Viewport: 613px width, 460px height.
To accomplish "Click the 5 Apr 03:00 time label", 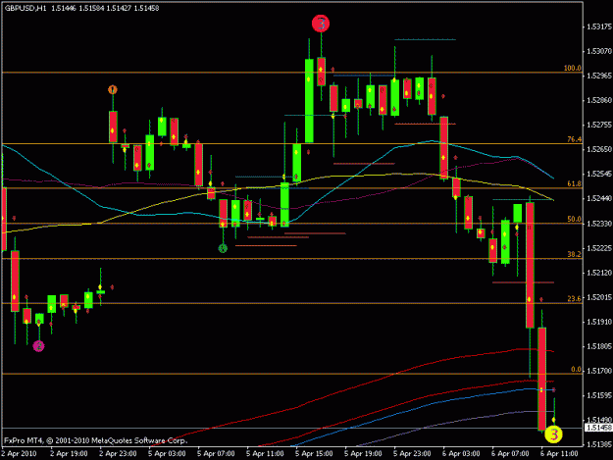I will (x=167, y=454).
